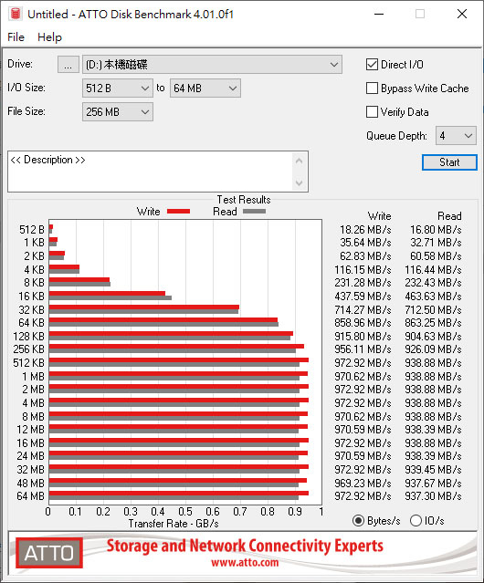Click the 8 KB read value 232.43 MB/s

click(433, 283)
